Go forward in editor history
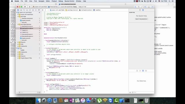This screenshot has width=185, height=104. tap(48, 10)
